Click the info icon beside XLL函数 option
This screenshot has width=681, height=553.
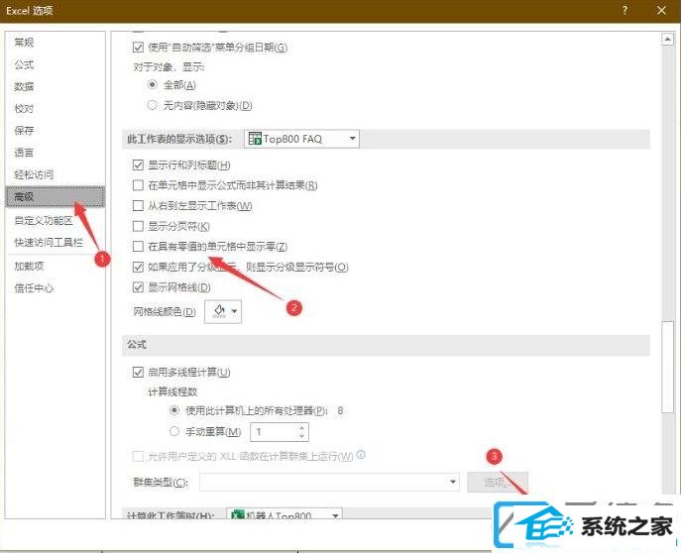pyautogui.click(x=361, y=455)
